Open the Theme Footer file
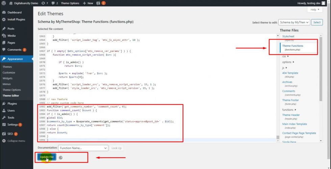The width and height of the screenshot is (331, 169). 290,100
